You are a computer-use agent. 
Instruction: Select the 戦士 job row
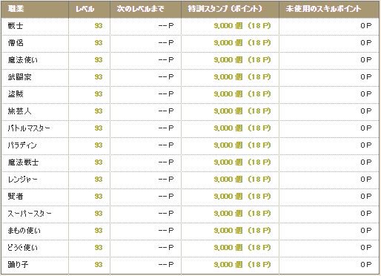pos(190,26)
